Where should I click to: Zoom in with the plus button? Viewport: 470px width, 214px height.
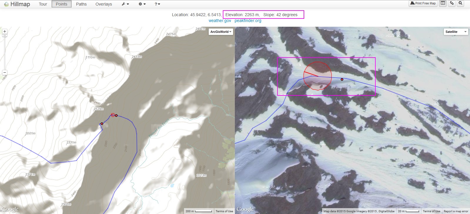(4, 31)
